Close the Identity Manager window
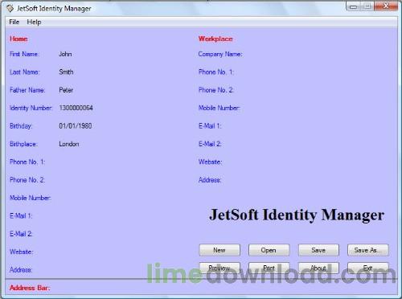This screenshot has height=299, width=402. (x=386, y=6)
